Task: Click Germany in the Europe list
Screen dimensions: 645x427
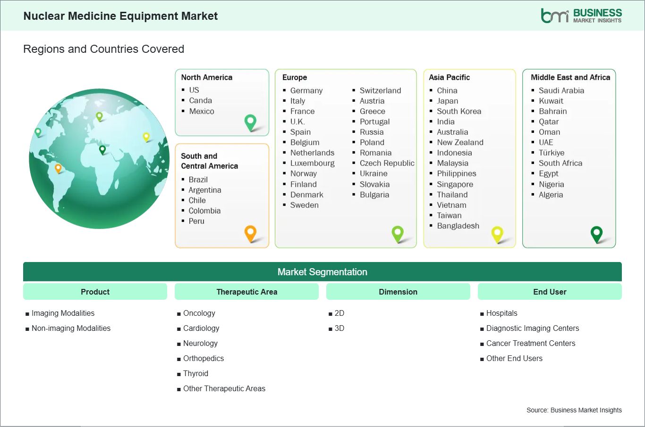Action: [x=306, y=90]
